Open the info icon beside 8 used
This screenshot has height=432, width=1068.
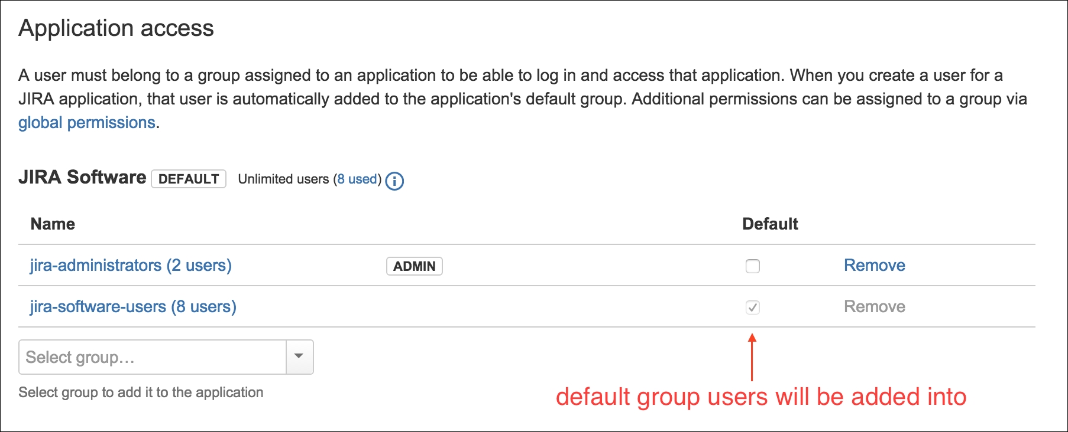394,181
